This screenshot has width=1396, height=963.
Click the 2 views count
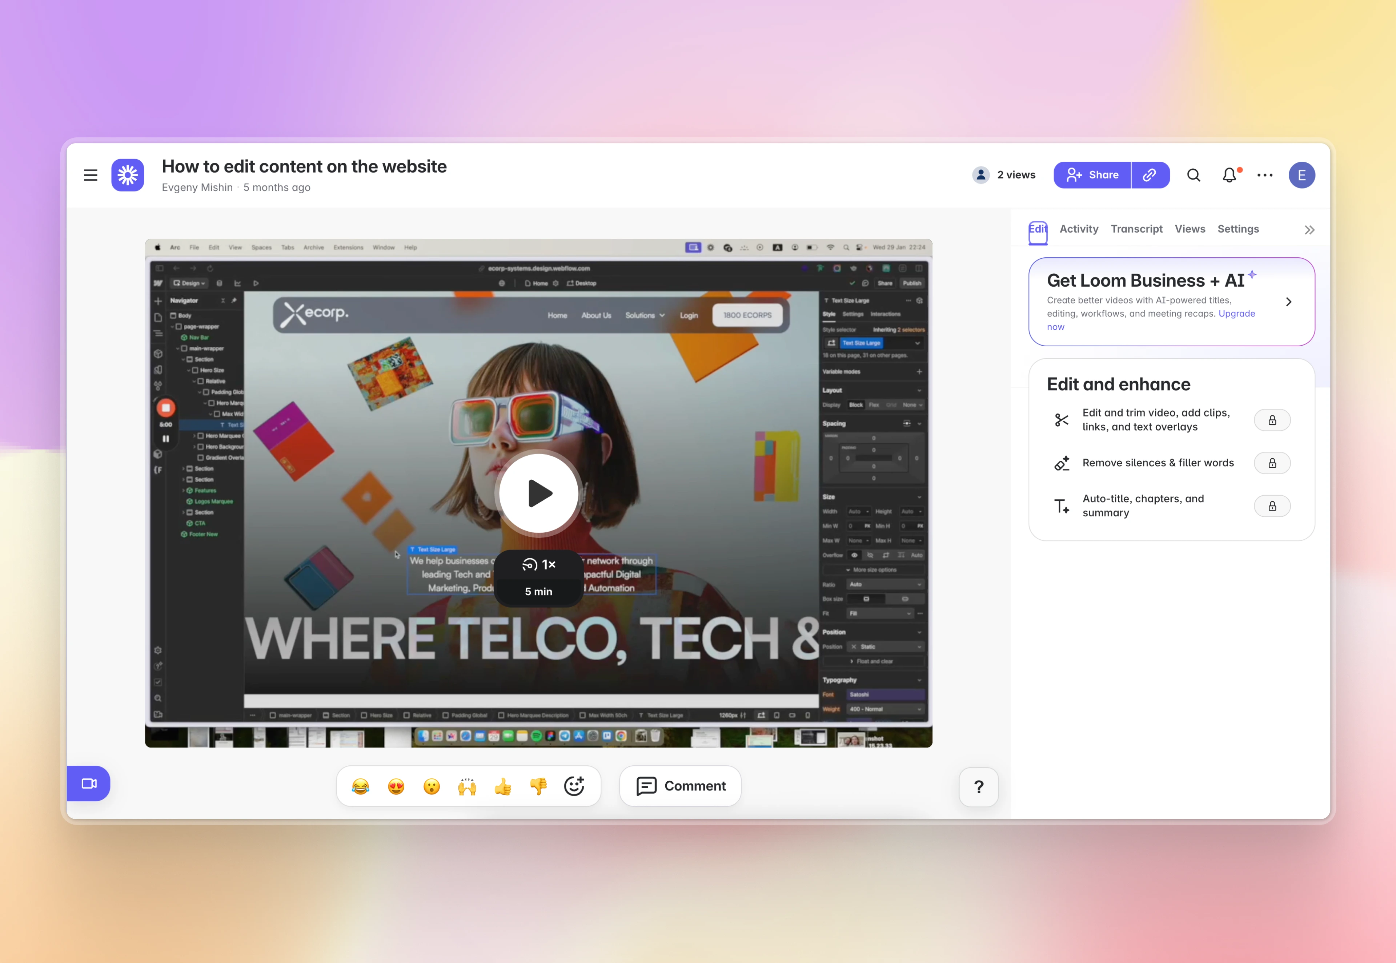coord(1016,175)
